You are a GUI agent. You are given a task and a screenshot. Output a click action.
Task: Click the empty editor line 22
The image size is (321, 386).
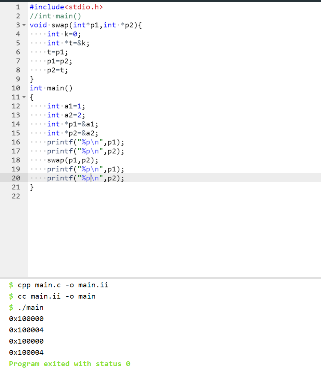tap(174, 196)
